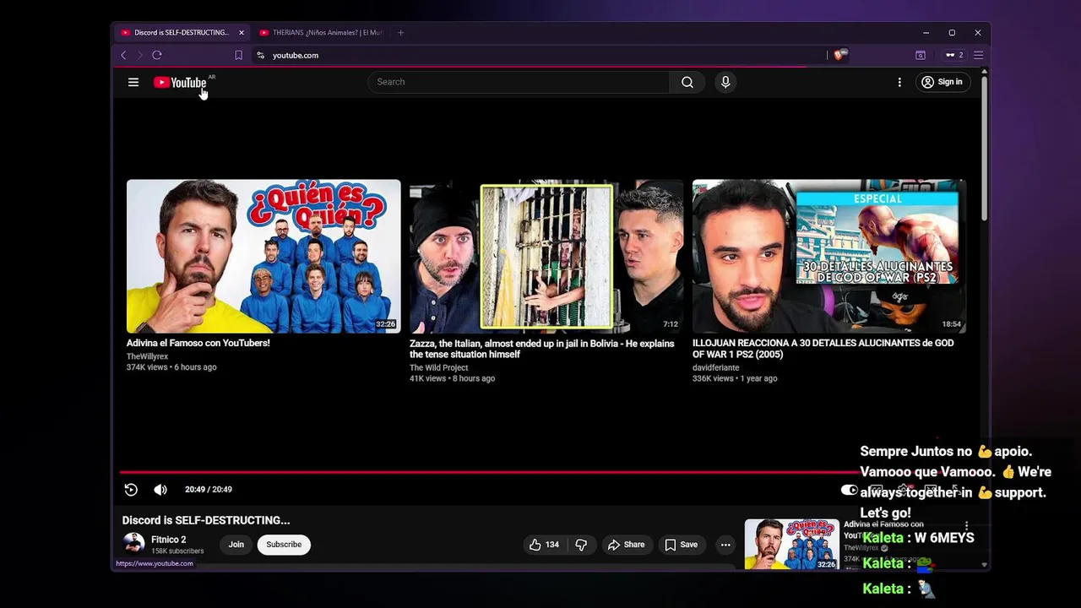Share the video
This screenshot has height=608, width=1081.
click(x=626, y=545)
